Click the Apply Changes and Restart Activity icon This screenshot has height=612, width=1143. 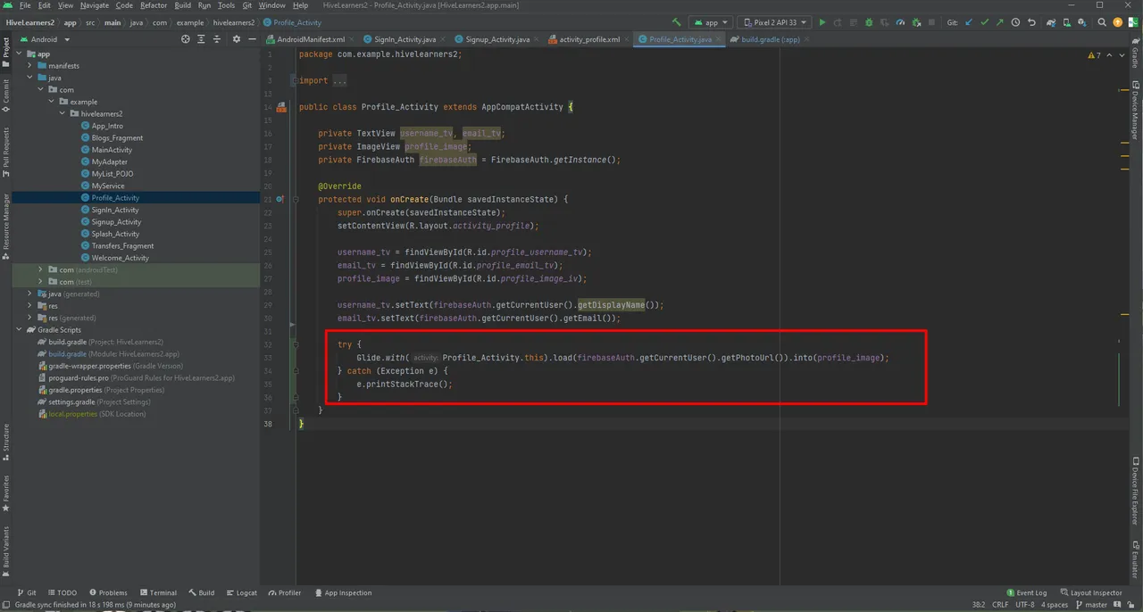[x=838, y=22]
